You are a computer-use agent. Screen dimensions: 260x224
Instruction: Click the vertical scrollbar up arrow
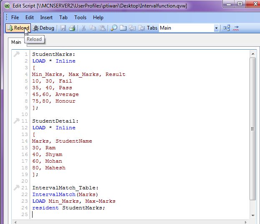[x=253, y=54]
